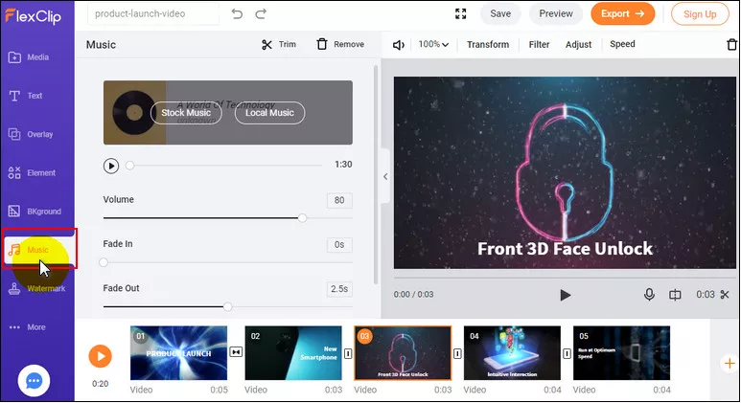The image size is (741, 403).
Task: Click the Front 3D Face Unlock text
Action: (565, 248)
